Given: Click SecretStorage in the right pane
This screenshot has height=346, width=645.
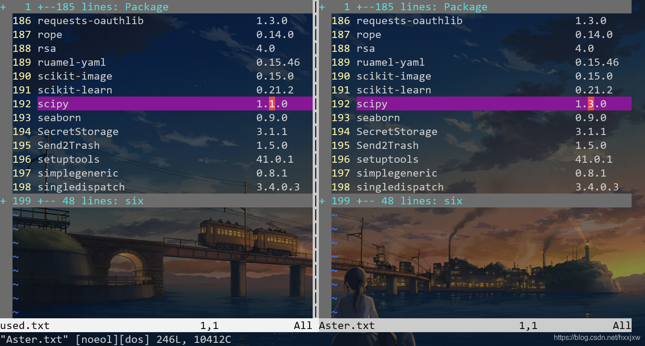Looking at the screenshot, I should click(397, 131).
